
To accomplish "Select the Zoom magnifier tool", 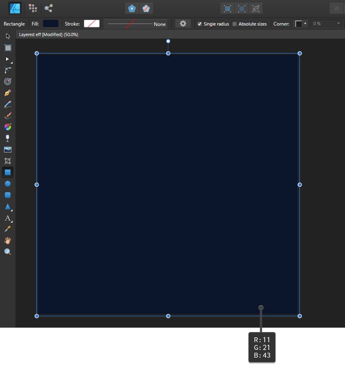I will [8, 252].
